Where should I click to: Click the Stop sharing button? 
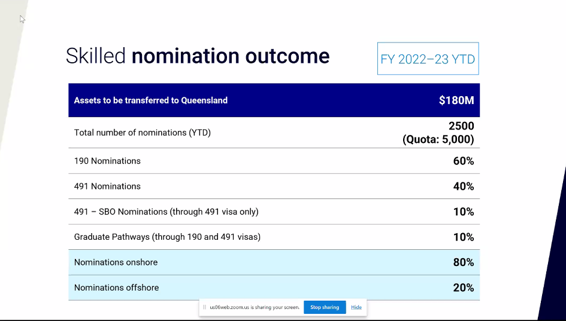[x=324, y=307]
